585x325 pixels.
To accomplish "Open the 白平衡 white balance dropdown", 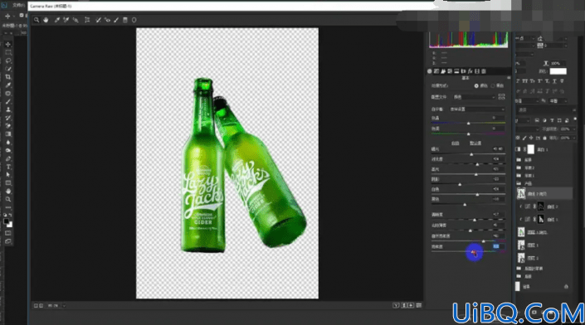I will pos(477,109).
